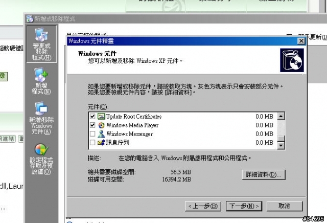
Task: Check the Windows Messenger checkbox
Action: click(92, 134)
